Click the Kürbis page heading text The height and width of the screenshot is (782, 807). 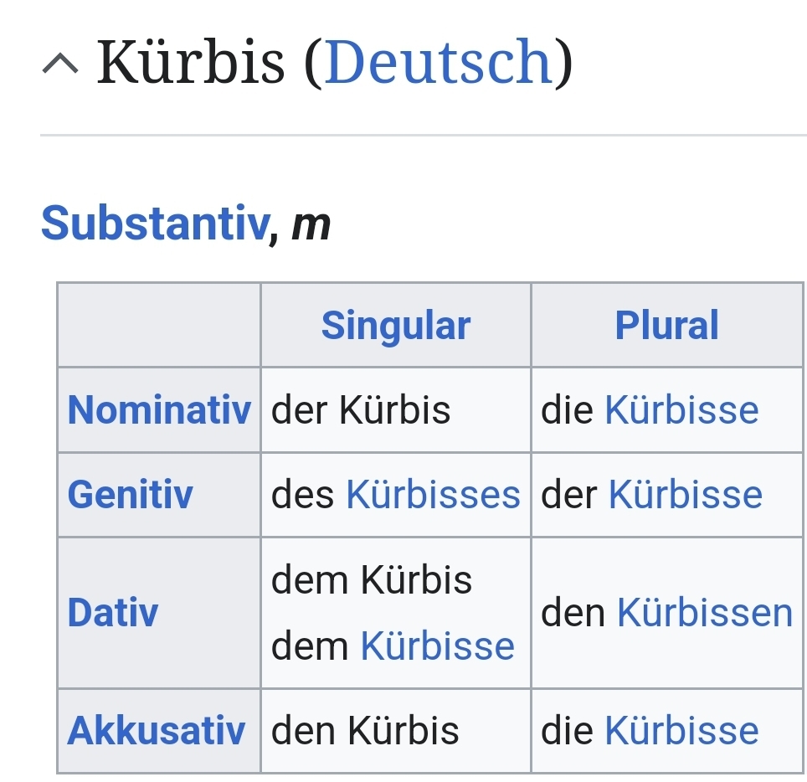(x=191, y=63)
